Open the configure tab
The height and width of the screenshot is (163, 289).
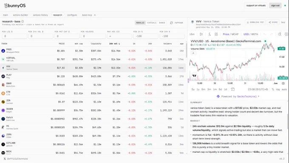click(72, 15)
